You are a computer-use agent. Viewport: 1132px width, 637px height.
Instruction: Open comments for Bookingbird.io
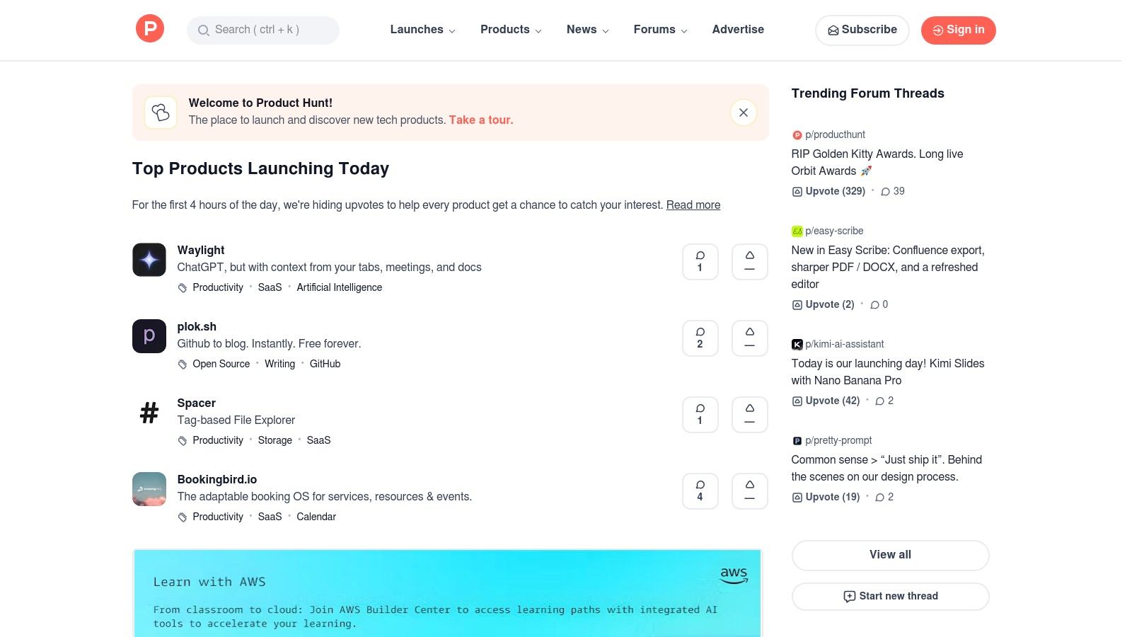pos(700,491)
